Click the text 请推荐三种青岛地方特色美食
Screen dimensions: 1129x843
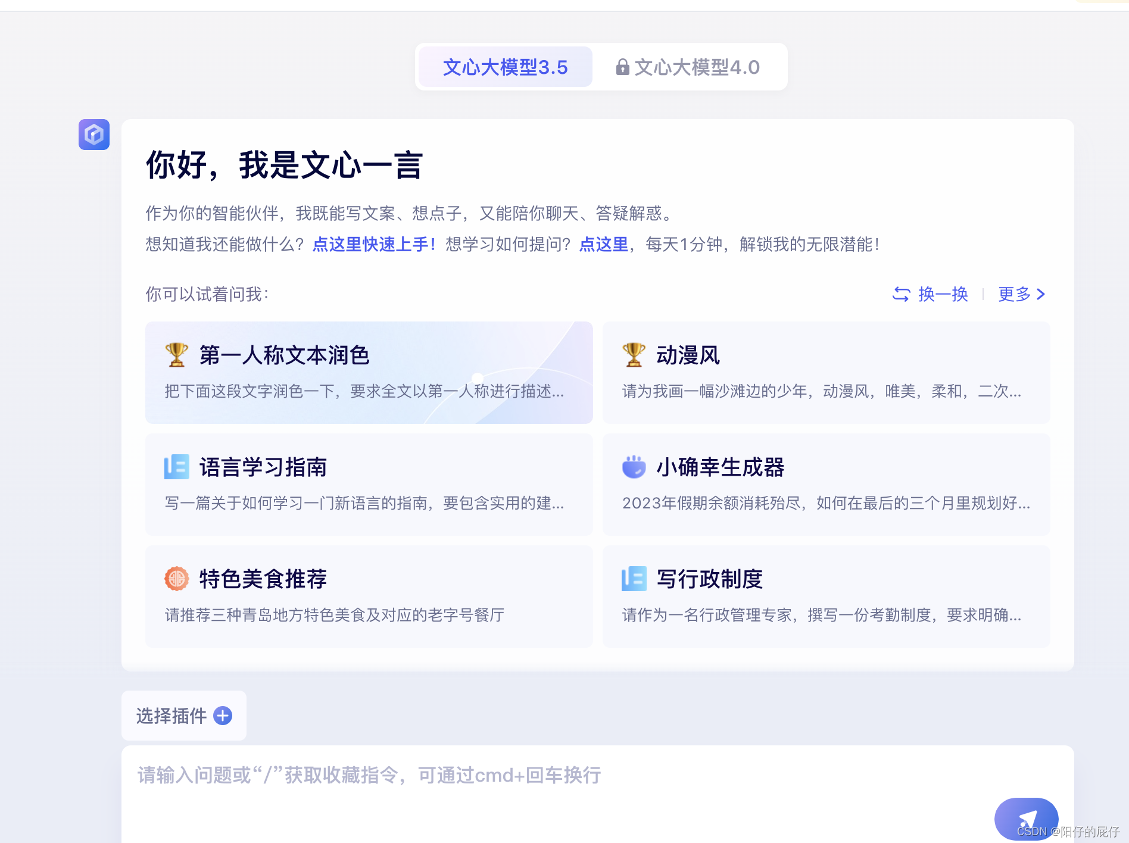click(265, 615)
